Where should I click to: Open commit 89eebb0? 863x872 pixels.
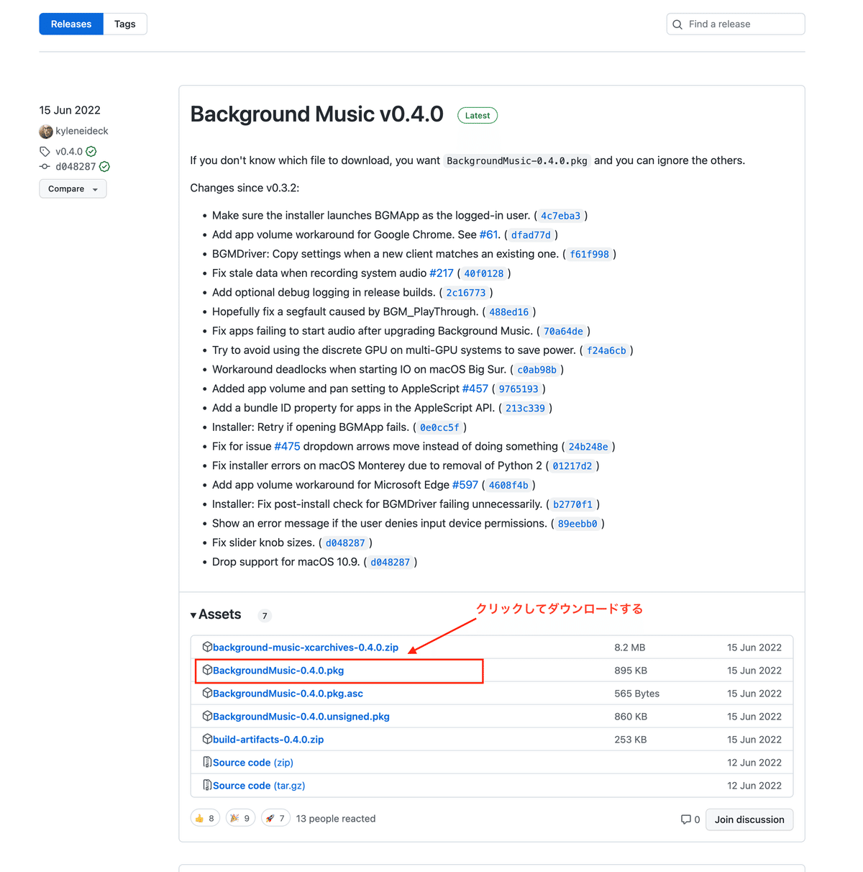(x=577, y=524)
